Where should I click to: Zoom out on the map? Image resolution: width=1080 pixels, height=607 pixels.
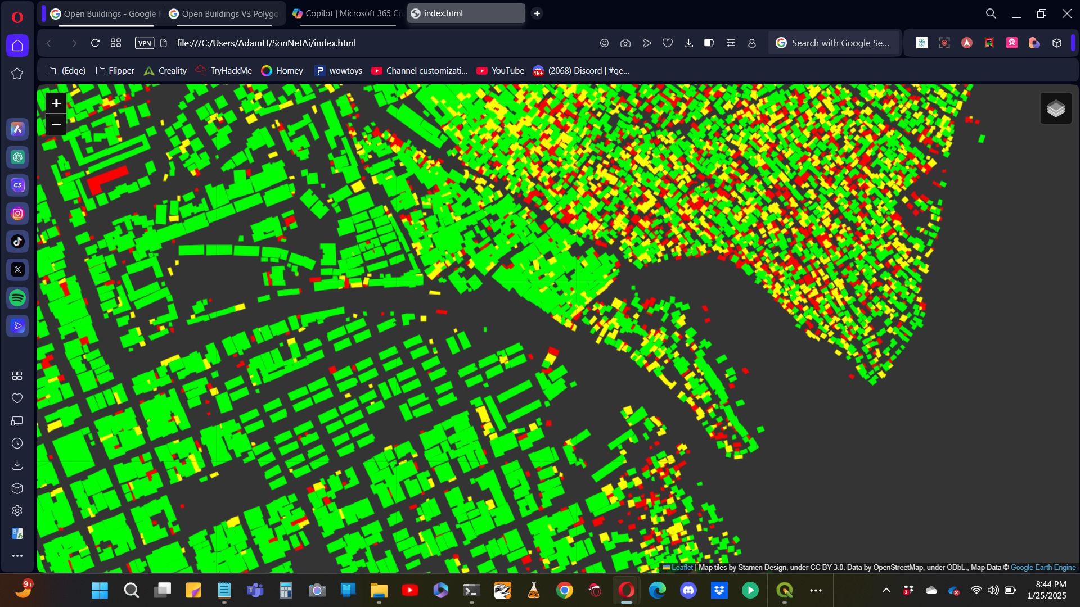[x=56, y=124]
